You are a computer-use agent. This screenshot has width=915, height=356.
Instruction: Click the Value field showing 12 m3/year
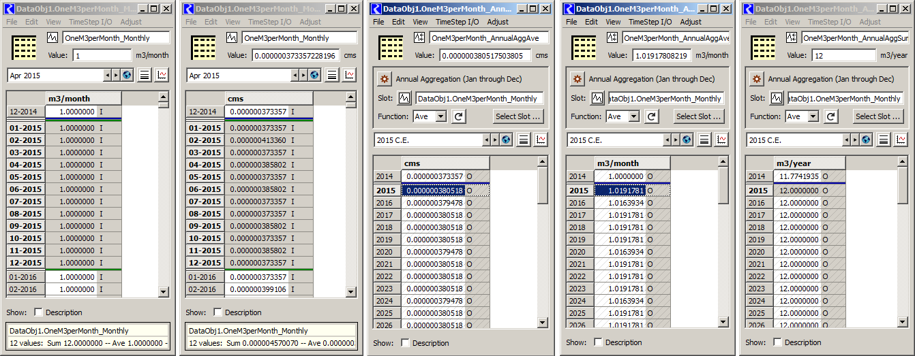[842, 55]
